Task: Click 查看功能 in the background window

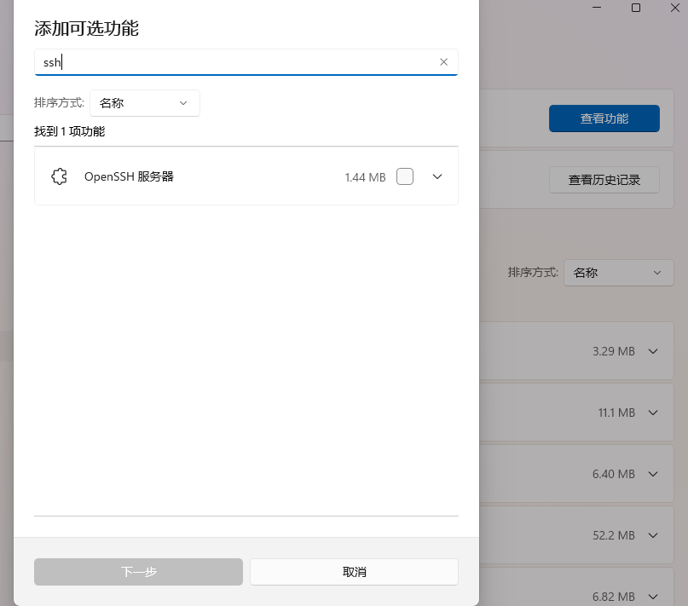Action: 604,118
